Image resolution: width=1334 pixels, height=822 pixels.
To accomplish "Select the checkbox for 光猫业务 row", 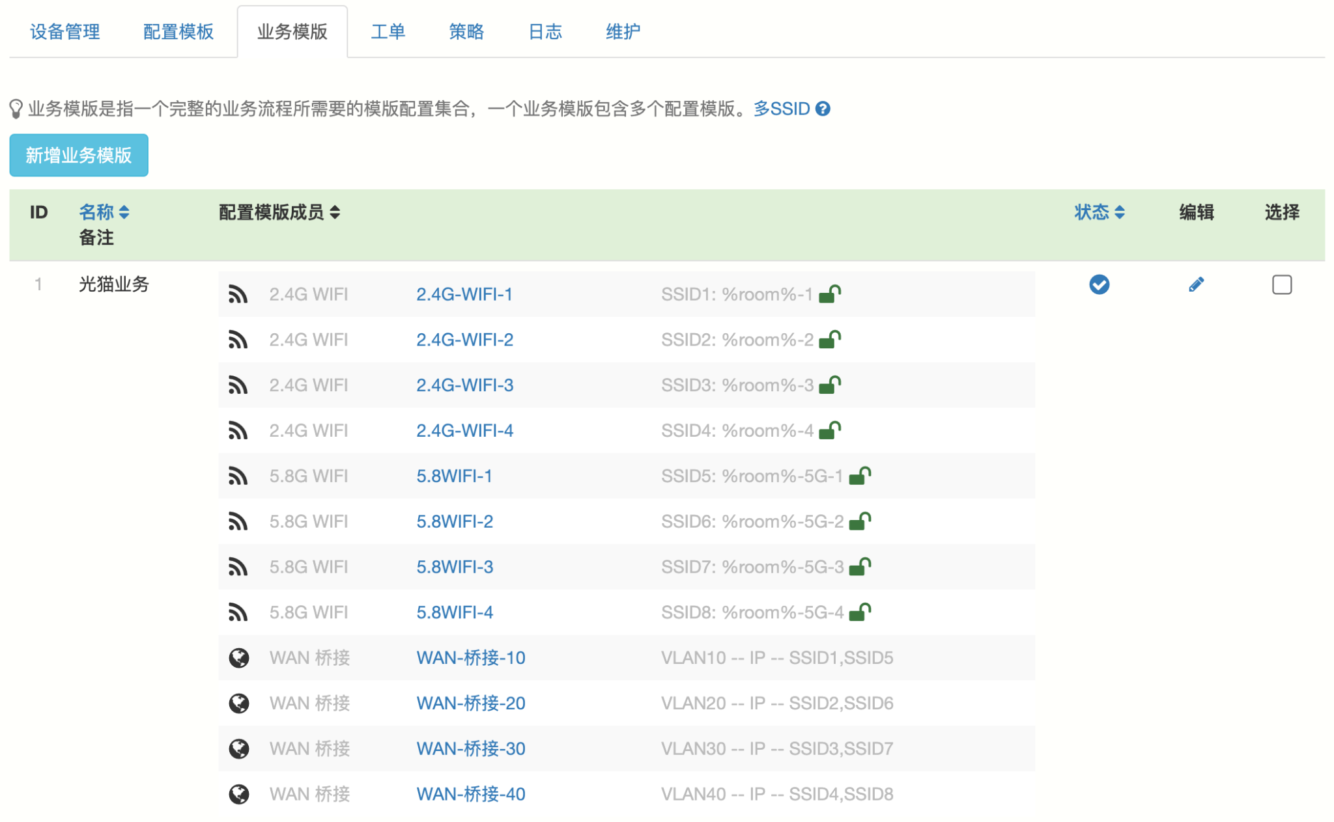I will tap(1281, 284).
